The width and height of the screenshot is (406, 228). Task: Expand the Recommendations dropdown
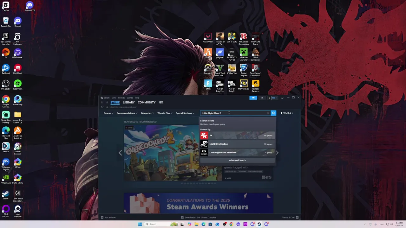pyautogui.click(x=127, y=113)
